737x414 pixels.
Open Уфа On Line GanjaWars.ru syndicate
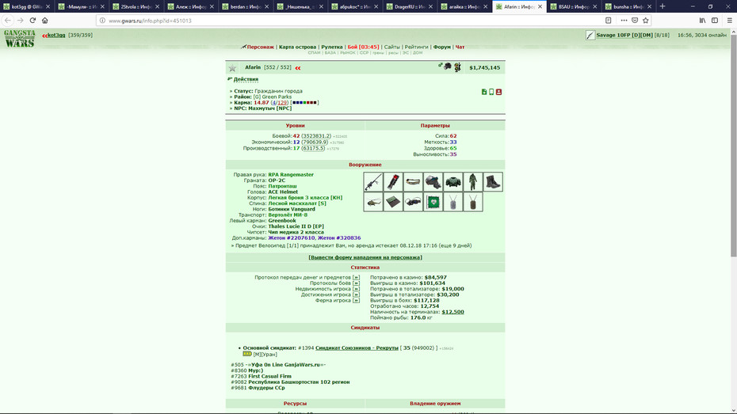tap(285, 365)
